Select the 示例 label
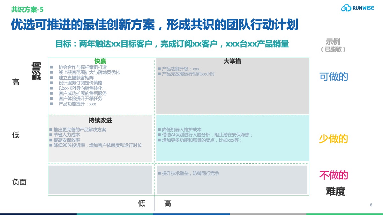Viewport: 383px width, 215px height. 333,42
